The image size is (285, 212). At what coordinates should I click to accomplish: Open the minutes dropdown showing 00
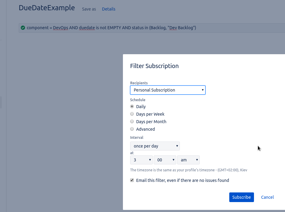165,160
